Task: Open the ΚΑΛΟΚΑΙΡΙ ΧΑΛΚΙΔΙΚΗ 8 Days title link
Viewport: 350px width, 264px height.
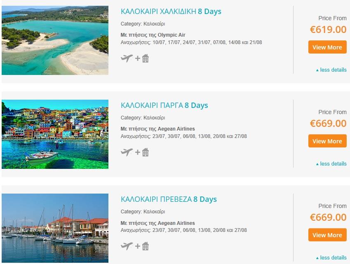Action: pos(171,12)
